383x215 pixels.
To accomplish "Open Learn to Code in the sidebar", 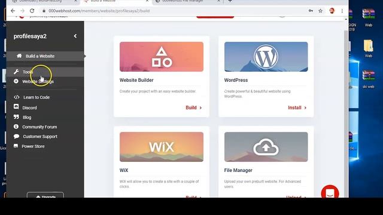I will tap(37, 97).
